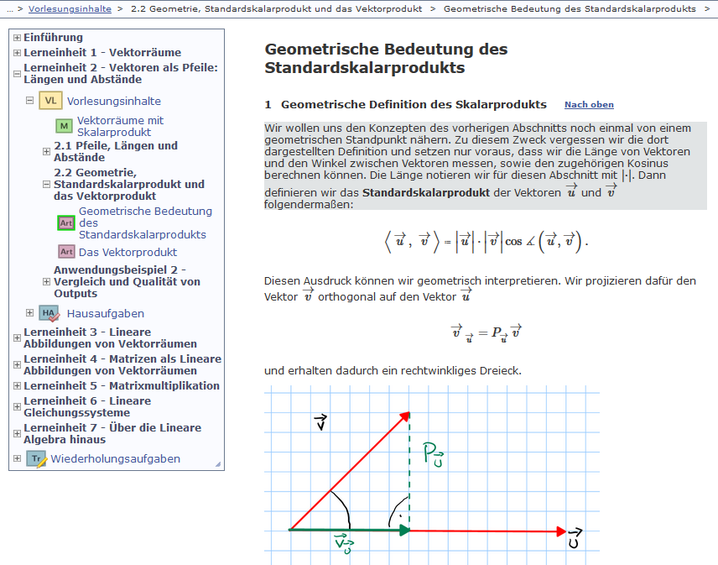Expand section 2.1 Pfeile, Längen und Abstände
718x565 pixels.
point(46,151)
